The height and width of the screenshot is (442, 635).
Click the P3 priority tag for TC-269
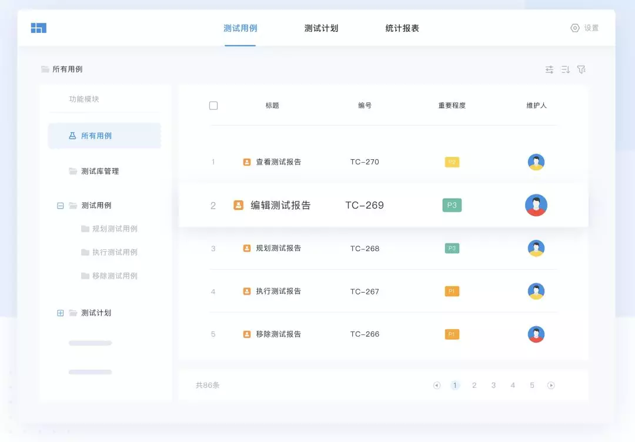pos(452,205)
